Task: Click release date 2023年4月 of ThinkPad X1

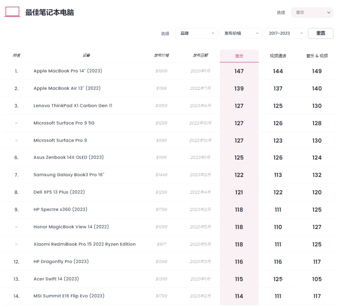Action: pos(200,106)
